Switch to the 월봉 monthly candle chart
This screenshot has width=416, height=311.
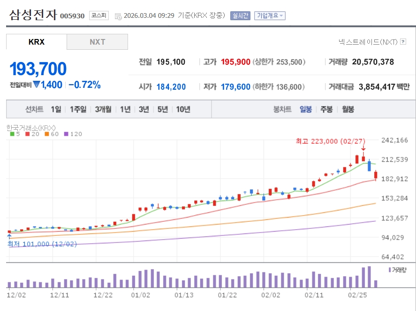coord(348,109)
